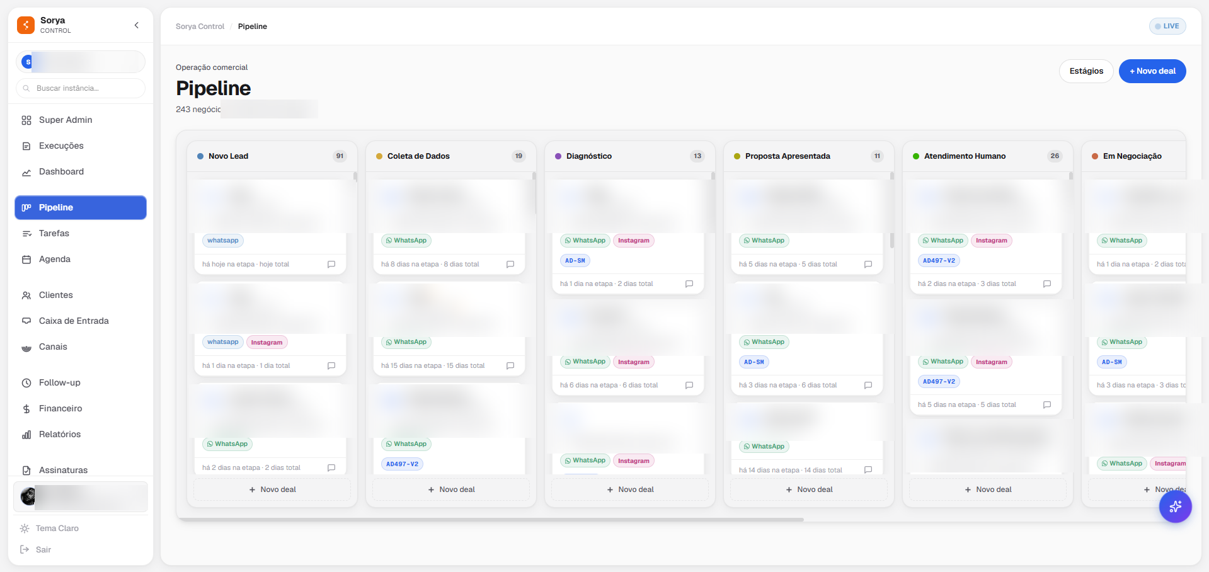Collapse the sidebar with the chevron arrow
1209x572 pixels.
137,25
